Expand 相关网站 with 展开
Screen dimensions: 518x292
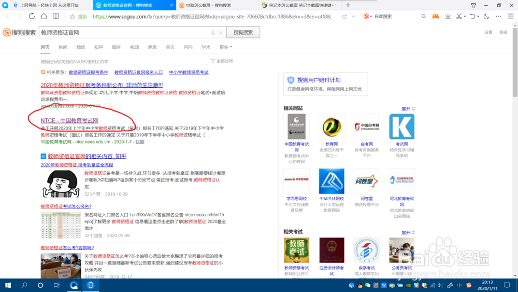(x=408, y=109)
